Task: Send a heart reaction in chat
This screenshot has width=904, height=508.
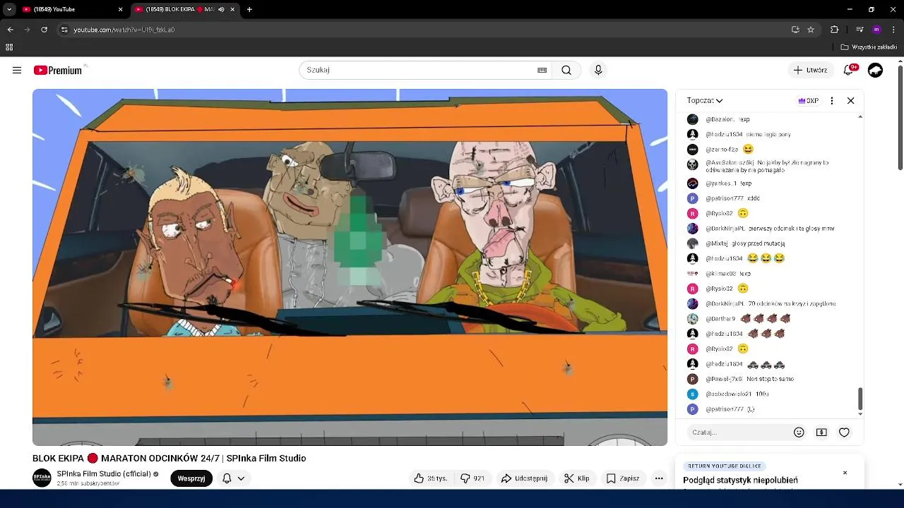Action: (844, 433)
